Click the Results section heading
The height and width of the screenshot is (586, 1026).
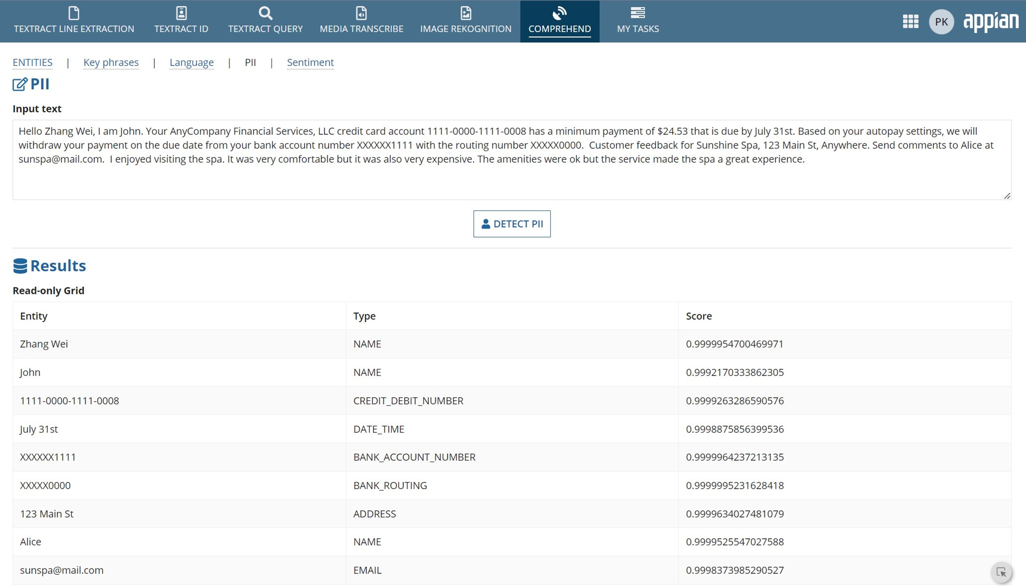58,266
